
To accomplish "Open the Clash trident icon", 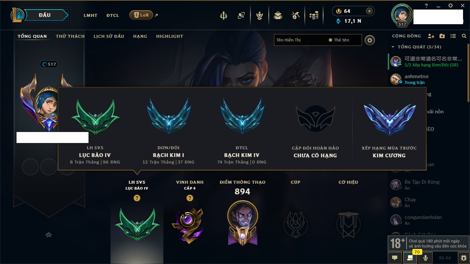I will (224, 15).
